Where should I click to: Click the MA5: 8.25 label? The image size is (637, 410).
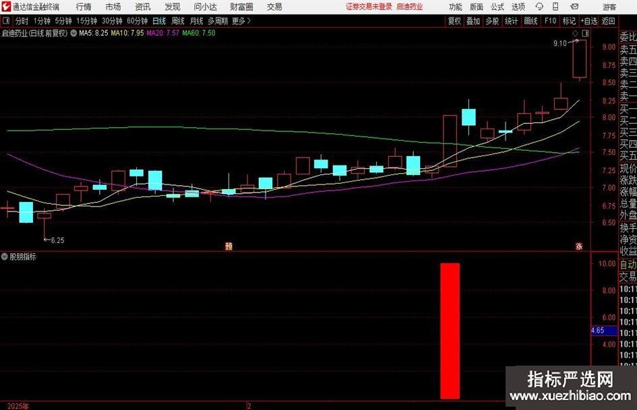(x=94, y=33)
